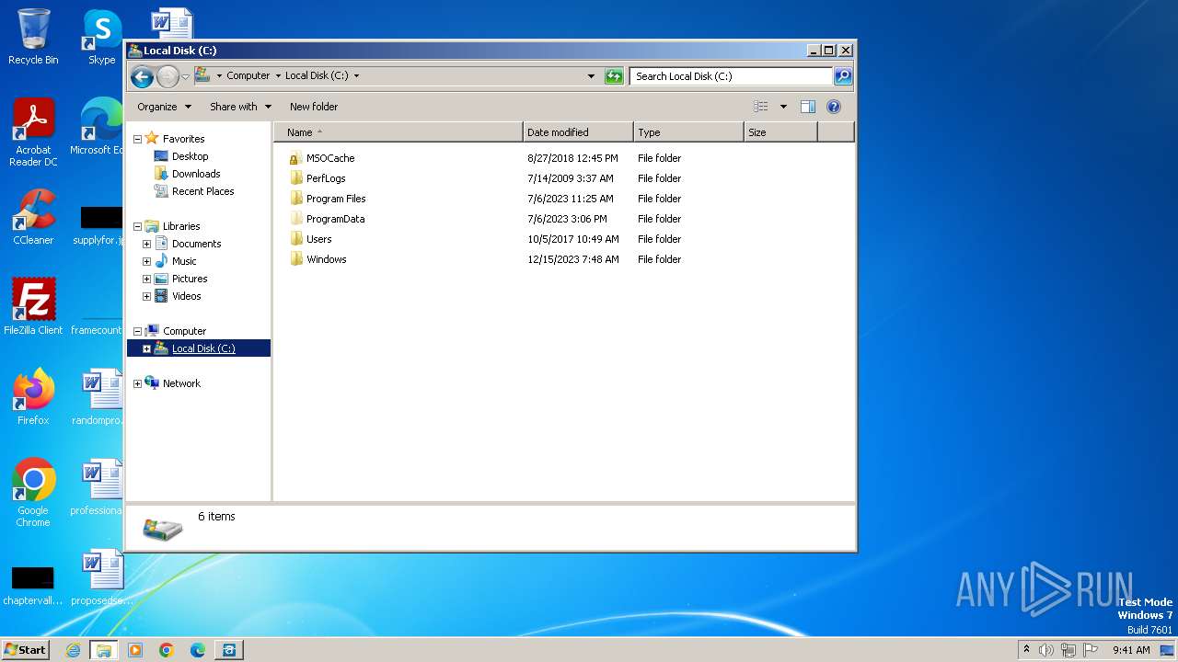Click the Search Local Disk field

pyautogui.click(x=732, y=76)
